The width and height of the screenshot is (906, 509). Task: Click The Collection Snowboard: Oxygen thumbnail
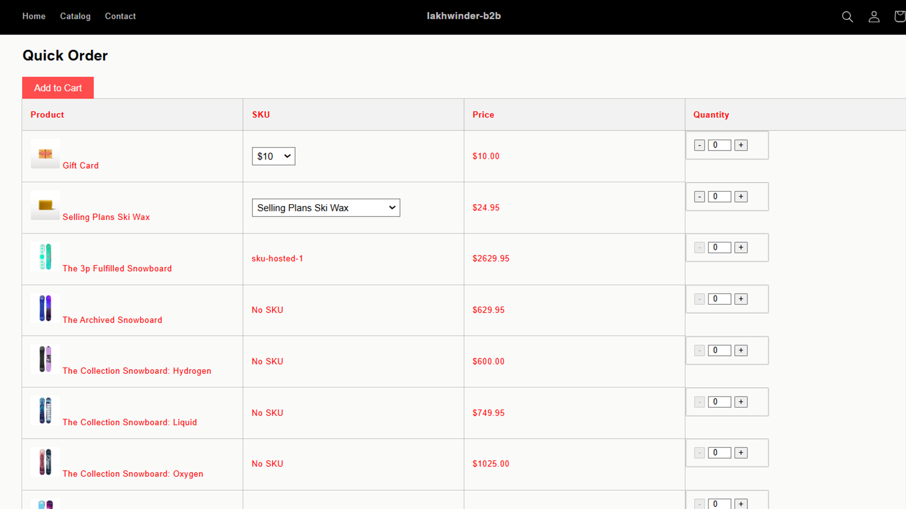[x=45, y=462]
